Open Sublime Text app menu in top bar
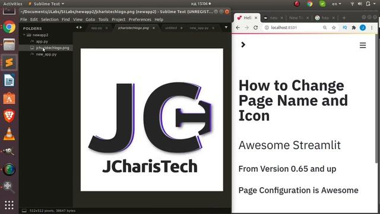 pos(46,4)
